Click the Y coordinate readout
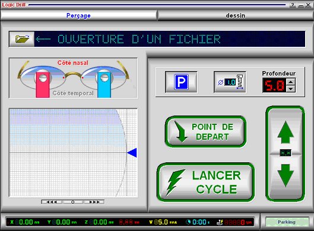This screenshot has width=314, height=231. tap(62, 222)
